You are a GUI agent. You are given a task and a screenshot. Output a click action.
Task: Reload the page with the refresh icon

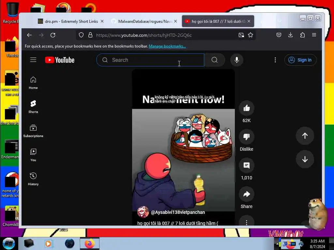tap(53, 35)
